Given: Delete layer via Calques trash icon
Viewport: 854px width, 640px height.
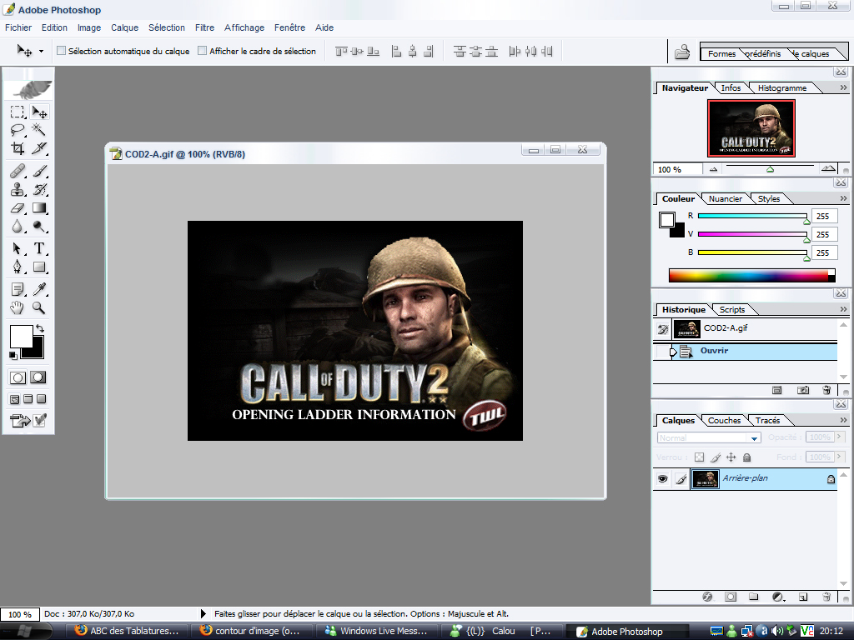Looking at the screenshot, I should click(826, 597).
